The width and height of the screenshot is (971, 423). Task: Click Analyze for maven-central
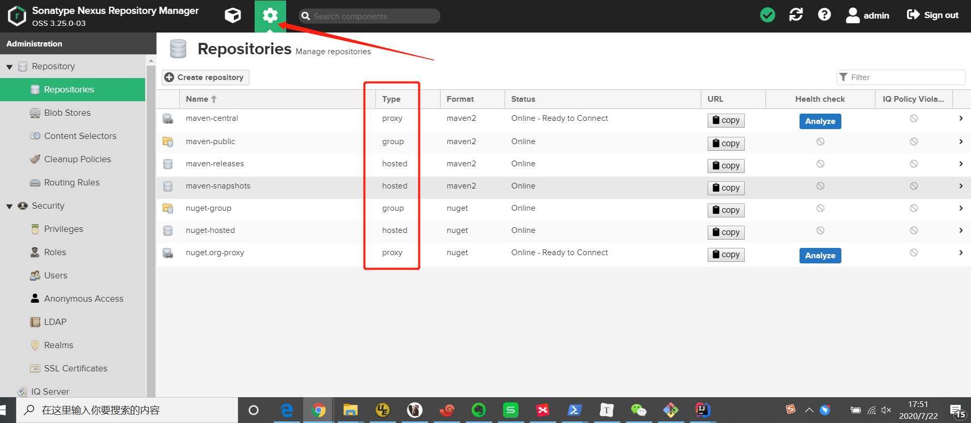820,121
